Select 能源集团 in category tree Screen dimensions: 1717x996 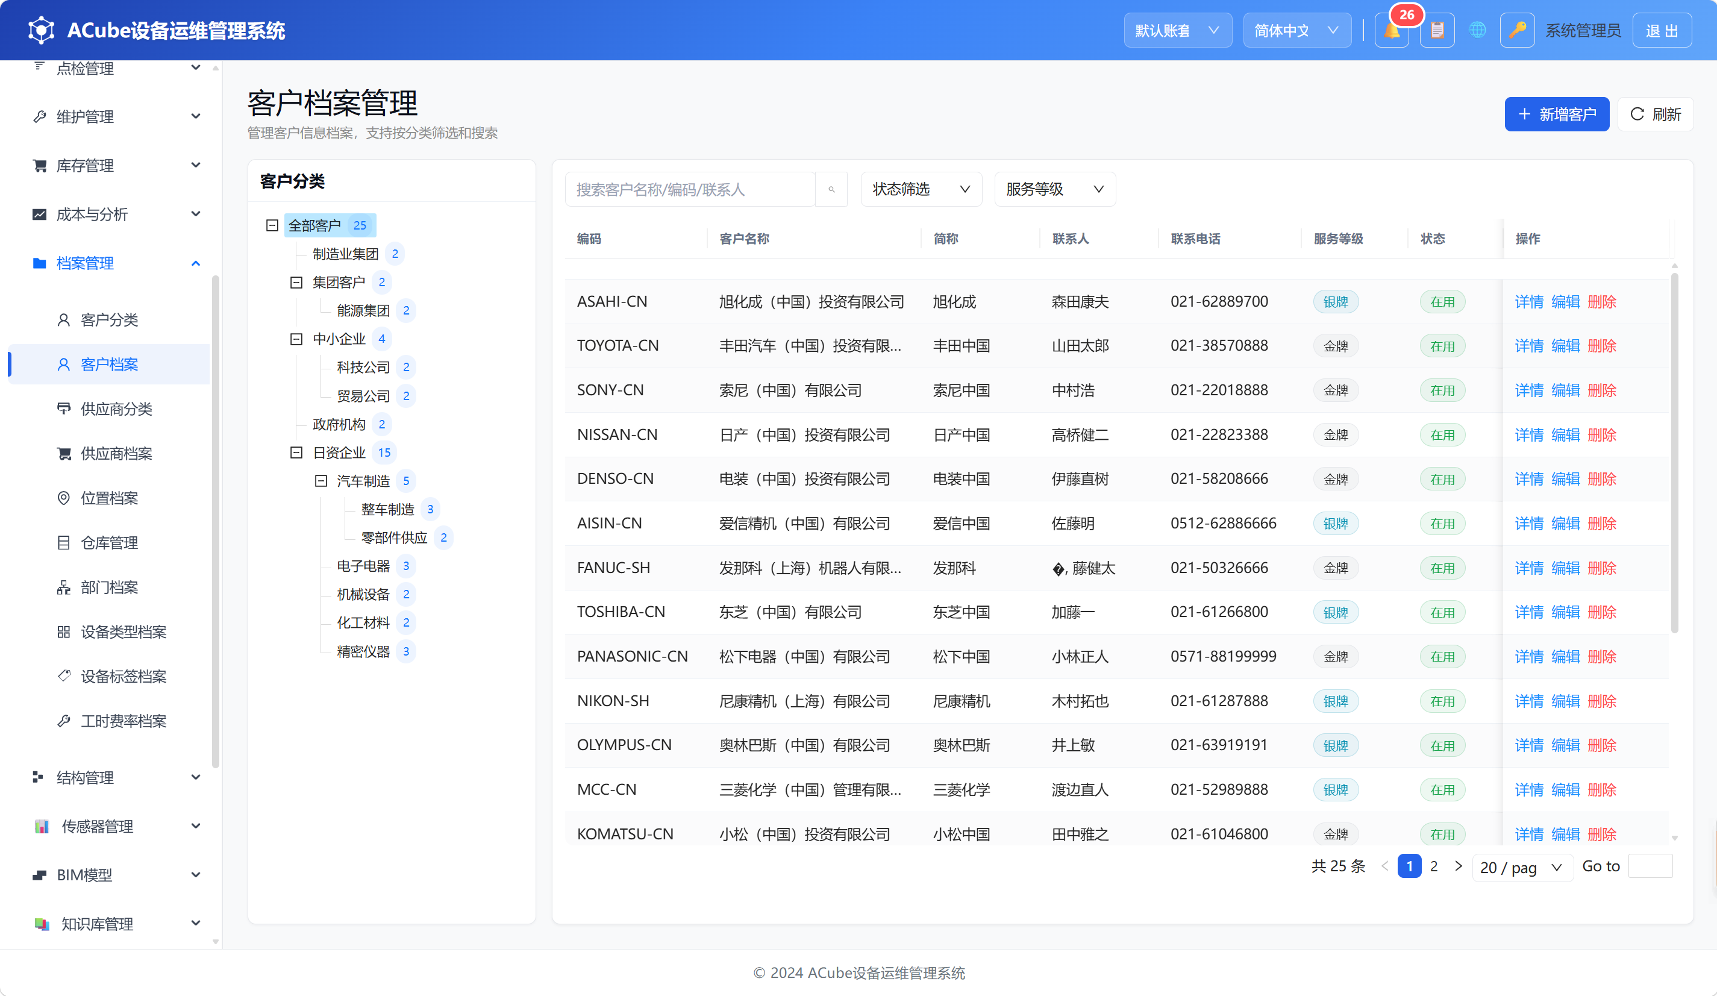[x=363, y=311]
